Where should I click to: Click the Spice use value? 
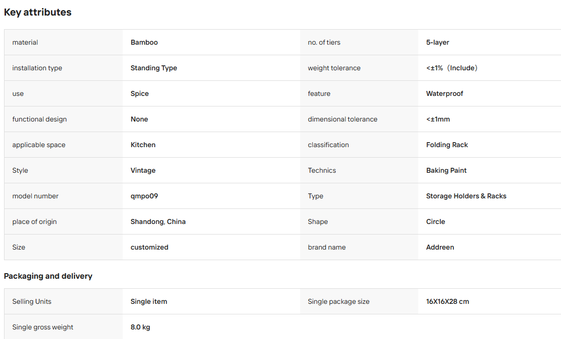tap(140, 94)
